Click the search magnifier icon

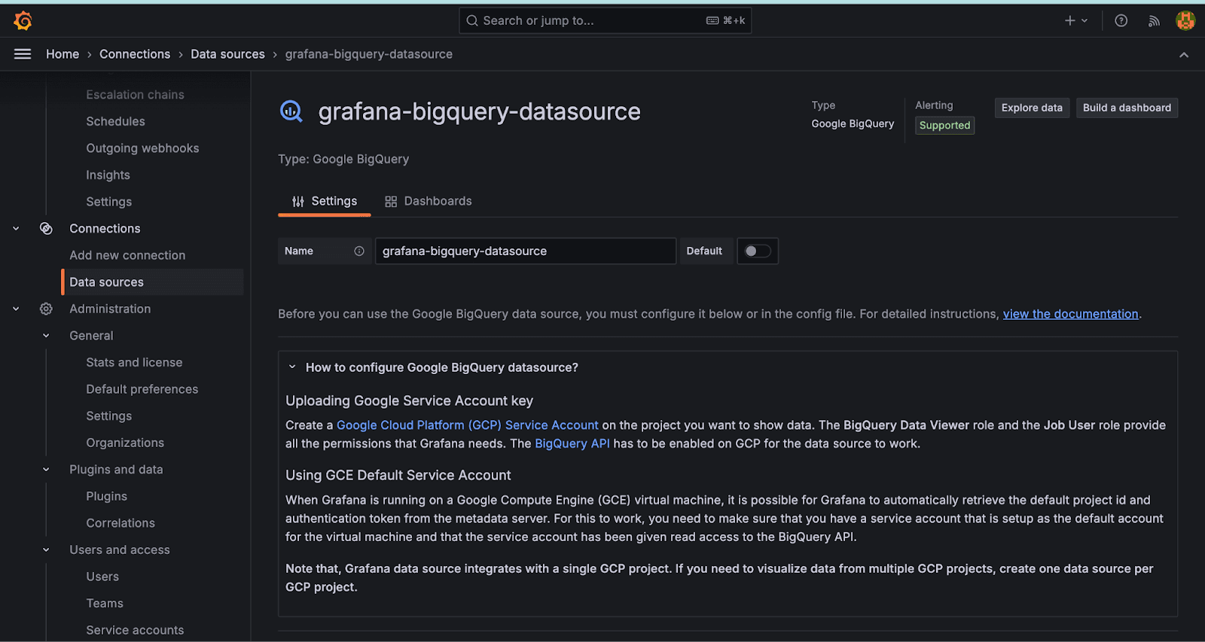472,21
